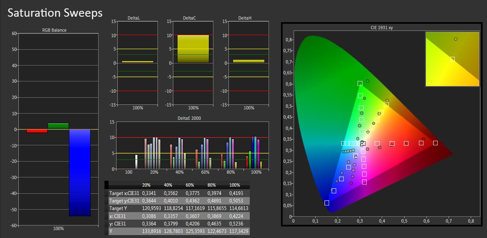The width and height of the screenshot is (487, 238).
Task: Click the DeltaL chart title
Action: click(x=134, y=18)
